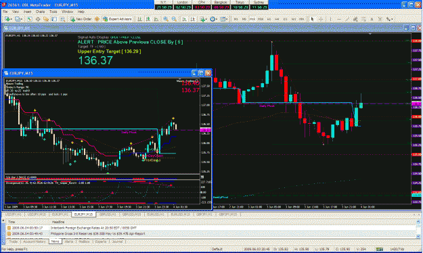Select the H4 timeframe button
This screenshot has width=423, height=253.
(x=277, y=19)
